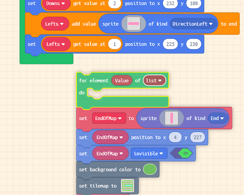Screen dimensions: 244x195
Task: Open the invisible property dropdown
Action: pyautogui.click(x=149, y=154)
